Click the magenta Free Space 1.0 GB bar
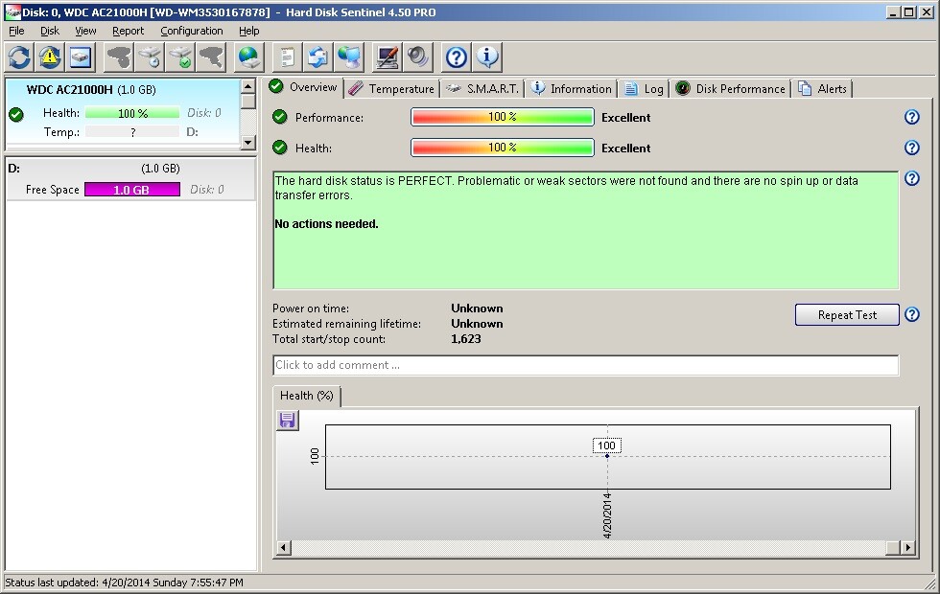 [132, 190]
